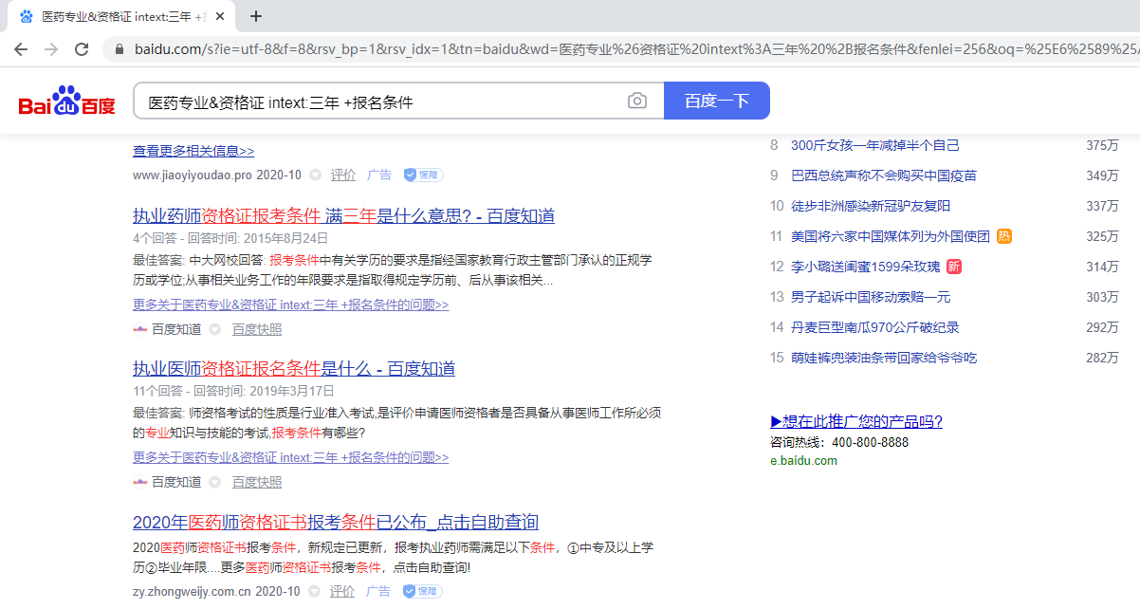
Task: Expand dropdown beside 百度知道 in 执业药师 result
Action: pyautogui.click(x=215, y=329)
